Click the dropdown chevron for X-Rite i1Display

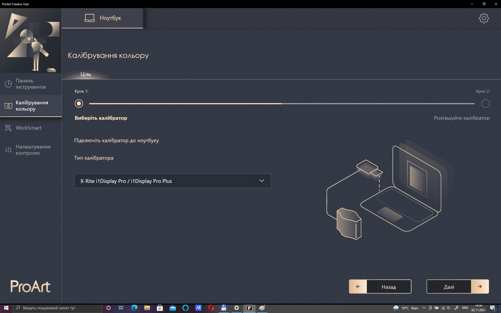pos(262,181)
